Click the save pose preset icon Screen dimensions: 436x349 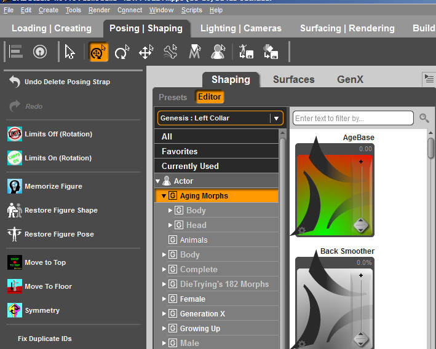[246, 52]
